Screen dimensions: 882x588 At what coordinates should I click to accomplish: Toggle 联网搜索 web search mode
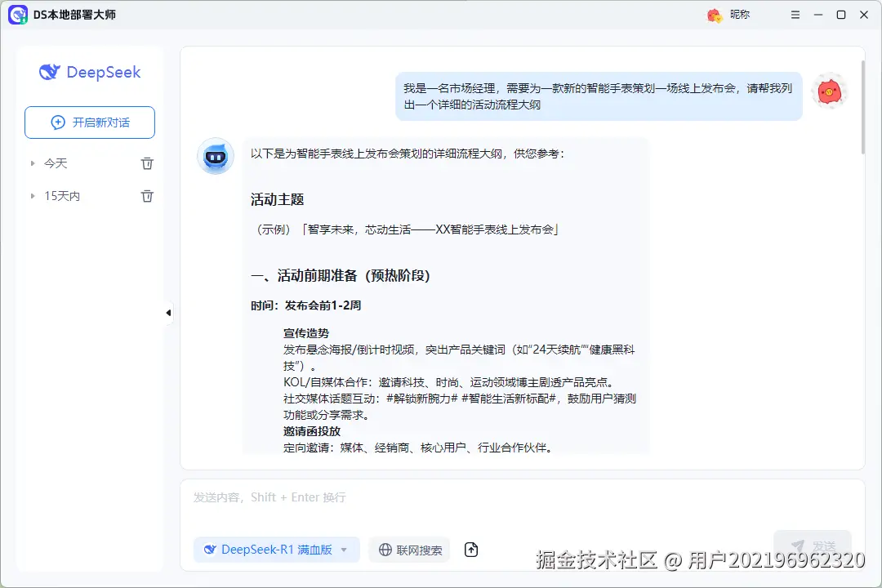click(409, 550)
